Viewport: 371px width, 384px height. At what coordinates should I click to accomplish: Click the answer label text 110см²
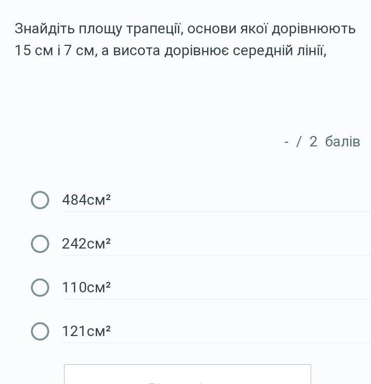(86, 287)
